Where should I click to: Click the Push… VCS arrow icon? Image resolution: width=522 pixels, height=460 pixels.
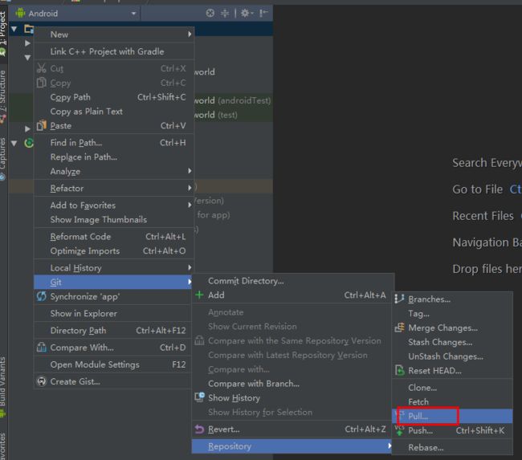(x=399, y=430)
